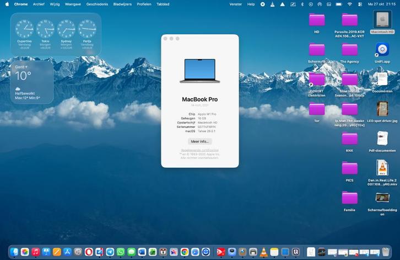Open the Apple menu

(x=6, y=4)
